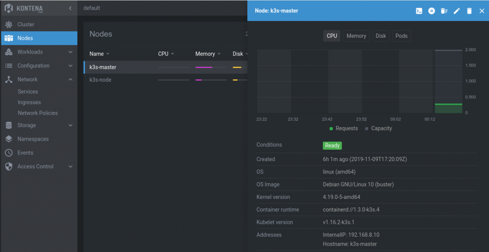Select the CPU chart tab
This screenshot has height=252, width=489.
point(332,36)
